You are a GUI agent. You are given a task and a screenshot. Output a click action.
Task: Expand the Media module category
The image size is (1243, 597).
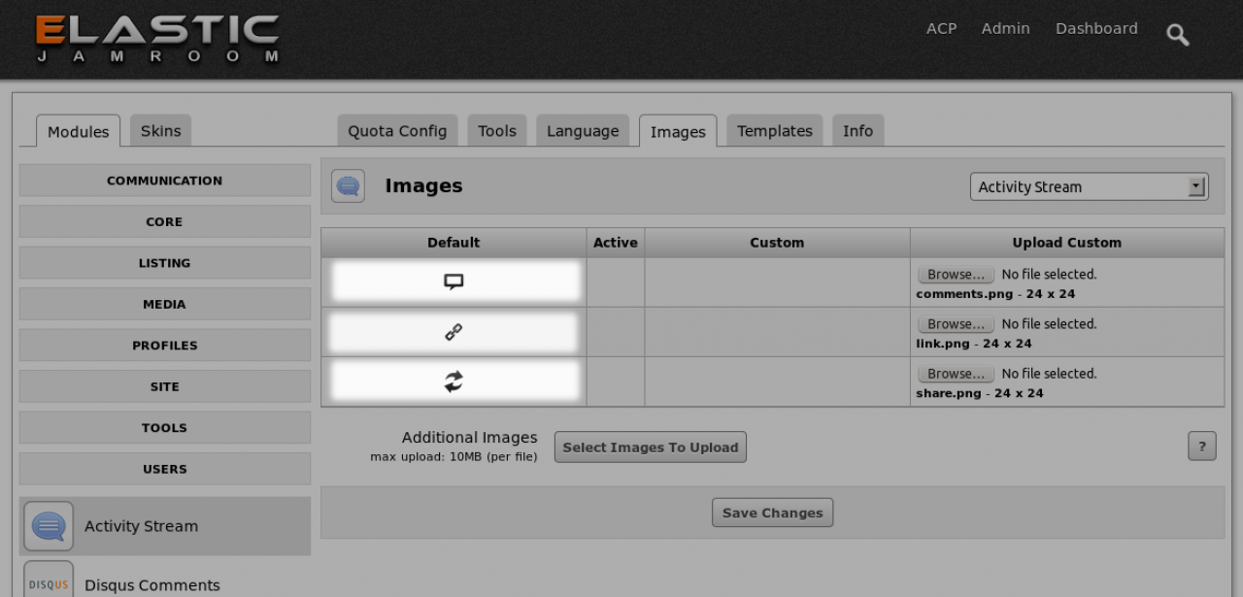click(164, 304)
